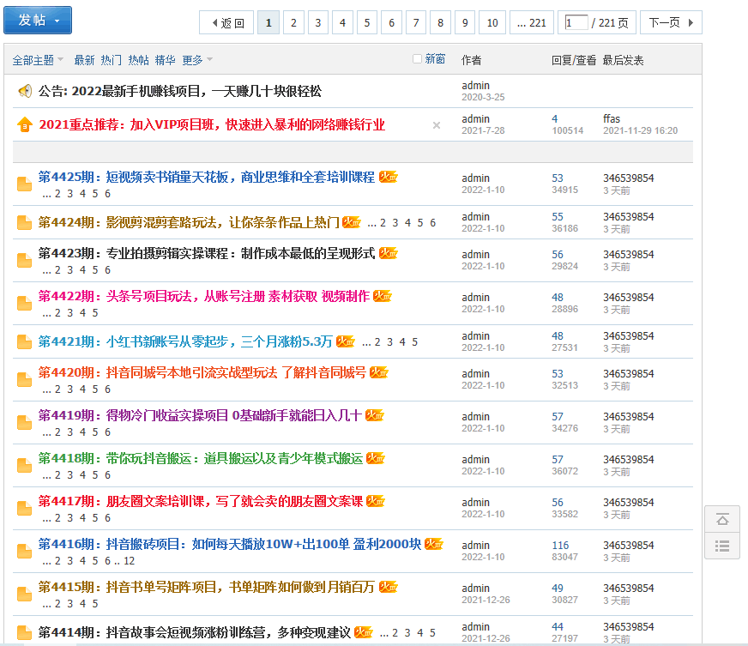
Task: Expand the 全部主题 filter dropdown
Action: 38,60
